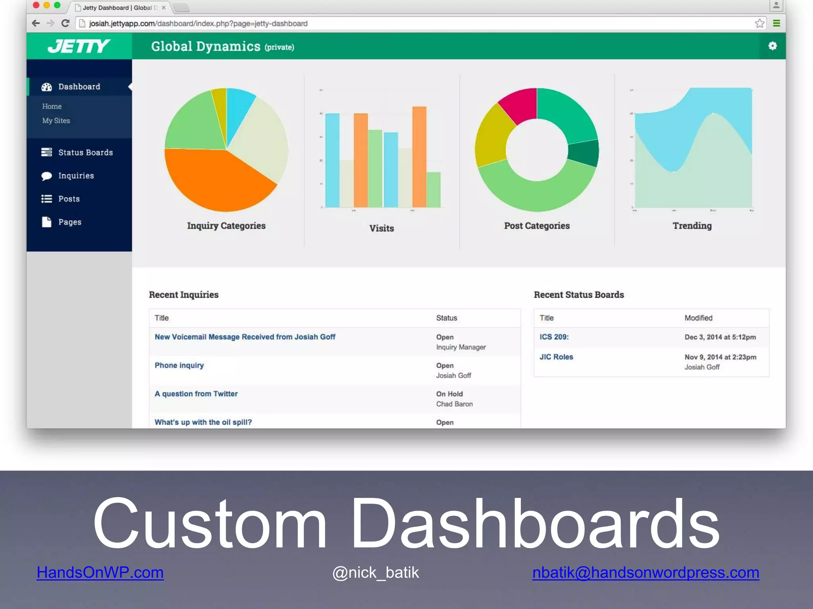Image resolution: width=813 pixels, height=609 pixels.
Task: Click the Dashboard gauge icon
Action: click(x=47, y=87)
